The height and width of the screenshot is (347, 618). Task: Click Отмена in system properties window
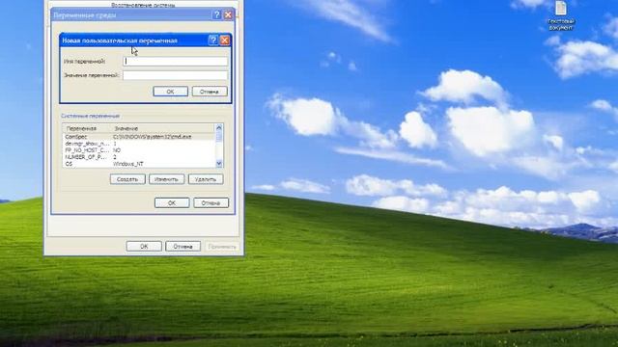[x=183, y=247]
